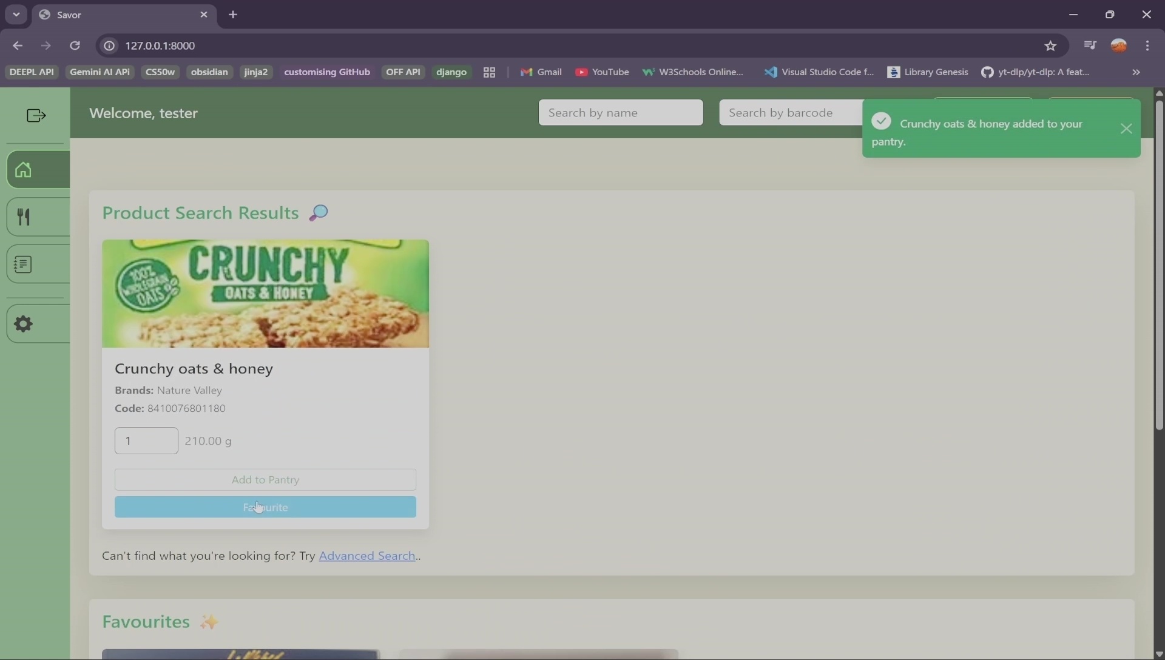Click the page scrollbar down arrow
This screenshot has height=660, width=1165.
(x=1159, y=655)
